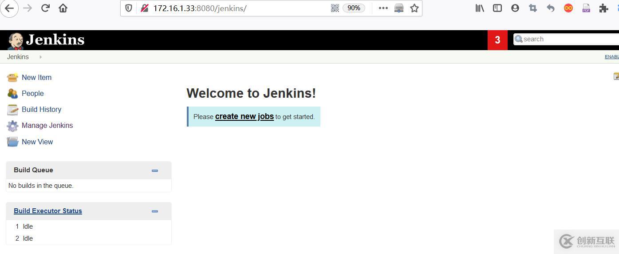Collapse the Build Queue panel
Image resolution: width=619 pixels, height=254 pixels.
(155, 171)
